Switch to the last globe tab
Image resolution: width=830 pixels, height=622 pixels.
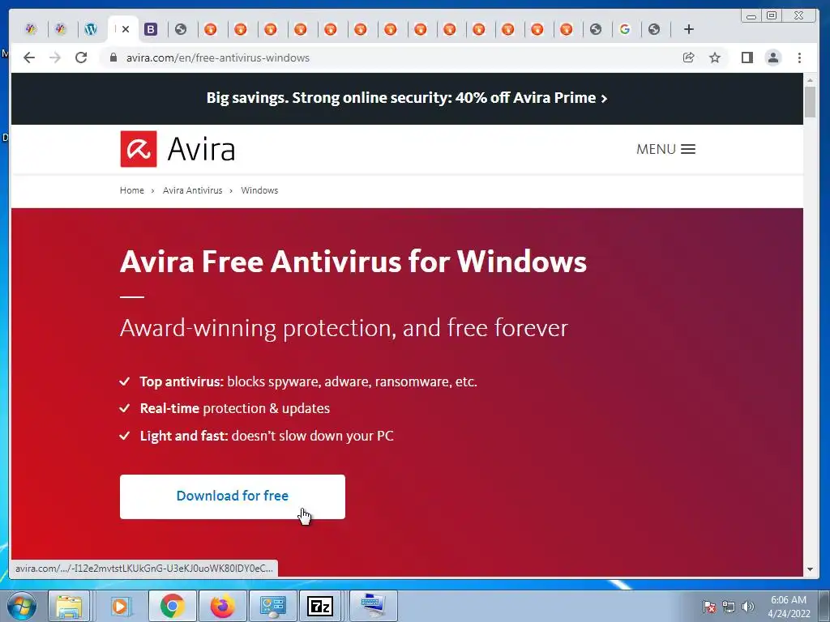click(654, 29)
